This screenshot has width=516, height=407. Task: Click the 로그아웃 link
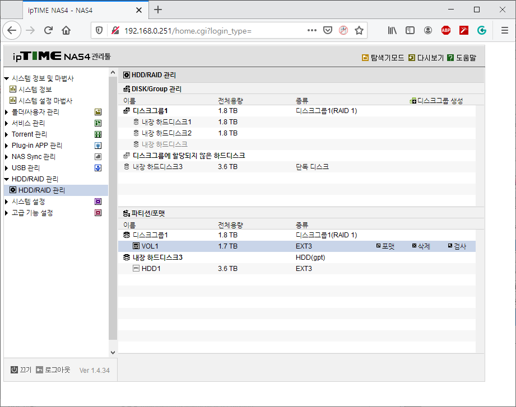click(58, 370)
